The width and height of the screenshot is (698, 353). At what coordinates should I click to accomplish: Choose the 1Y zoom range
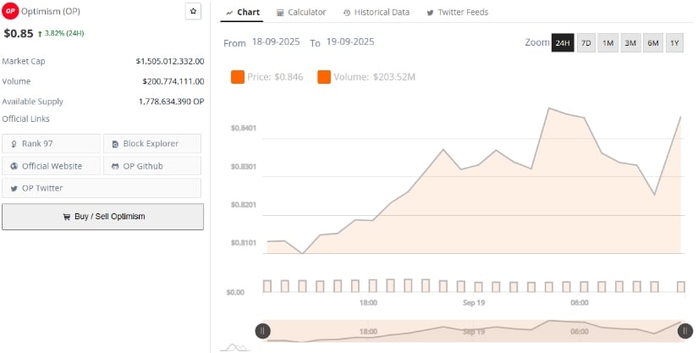point(674,42)
